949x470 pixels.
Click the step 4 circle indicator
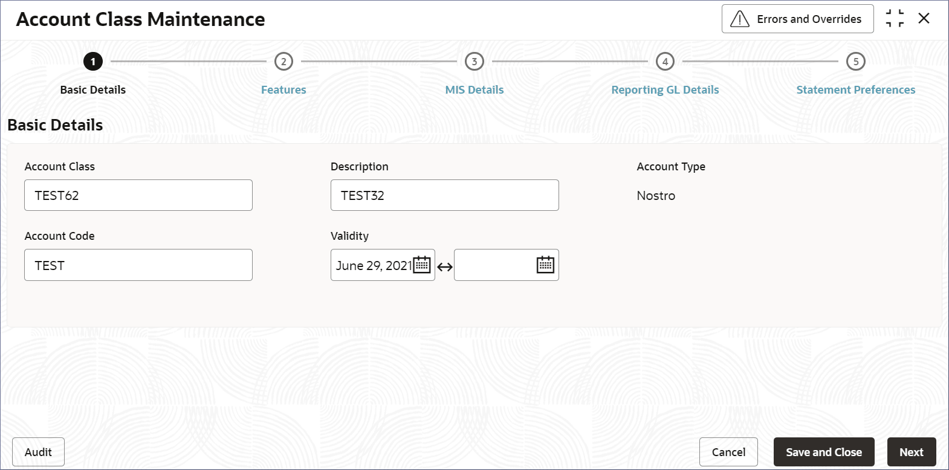[x=665, y=61]
